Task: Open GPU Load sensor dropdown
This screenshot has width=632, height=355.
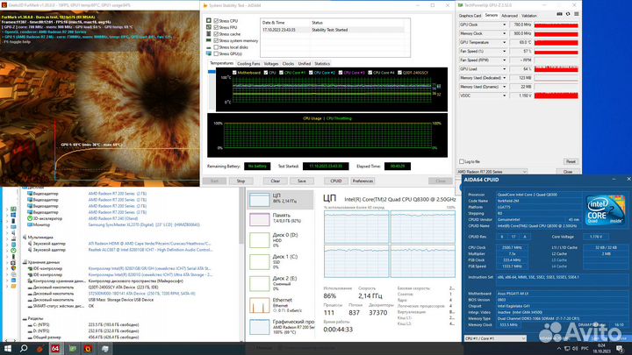Action: tap(504, 69)
